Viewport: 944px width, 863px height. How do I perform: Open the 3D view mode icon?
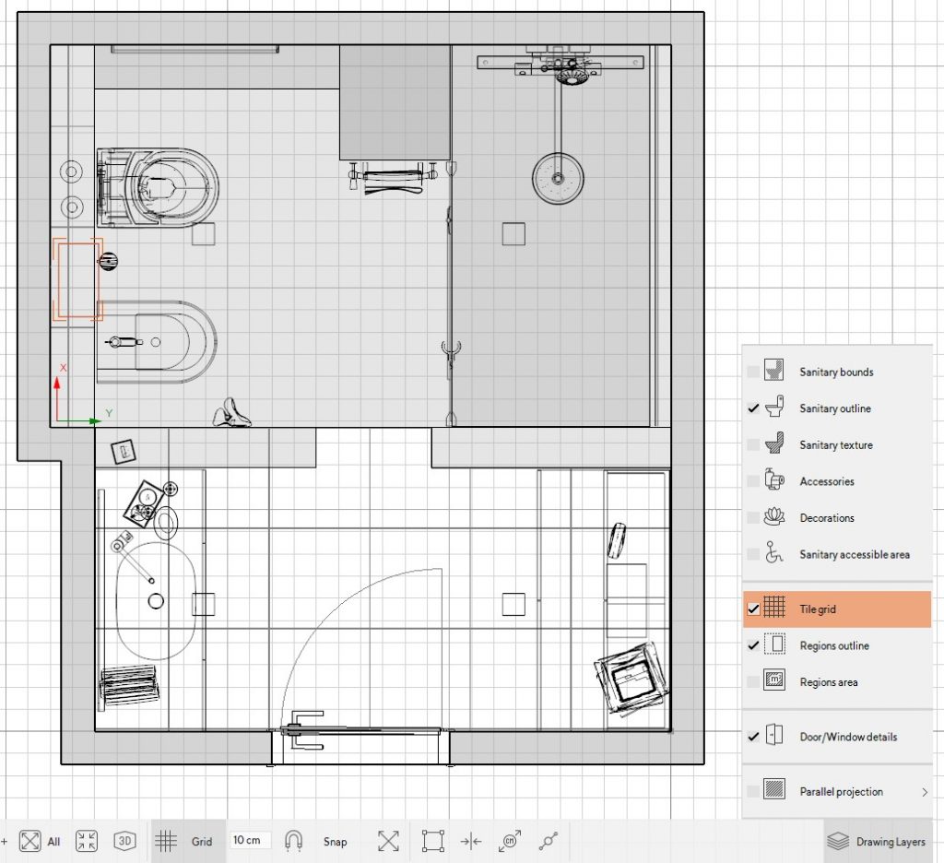pyautogui.click(x=124, y=841)
